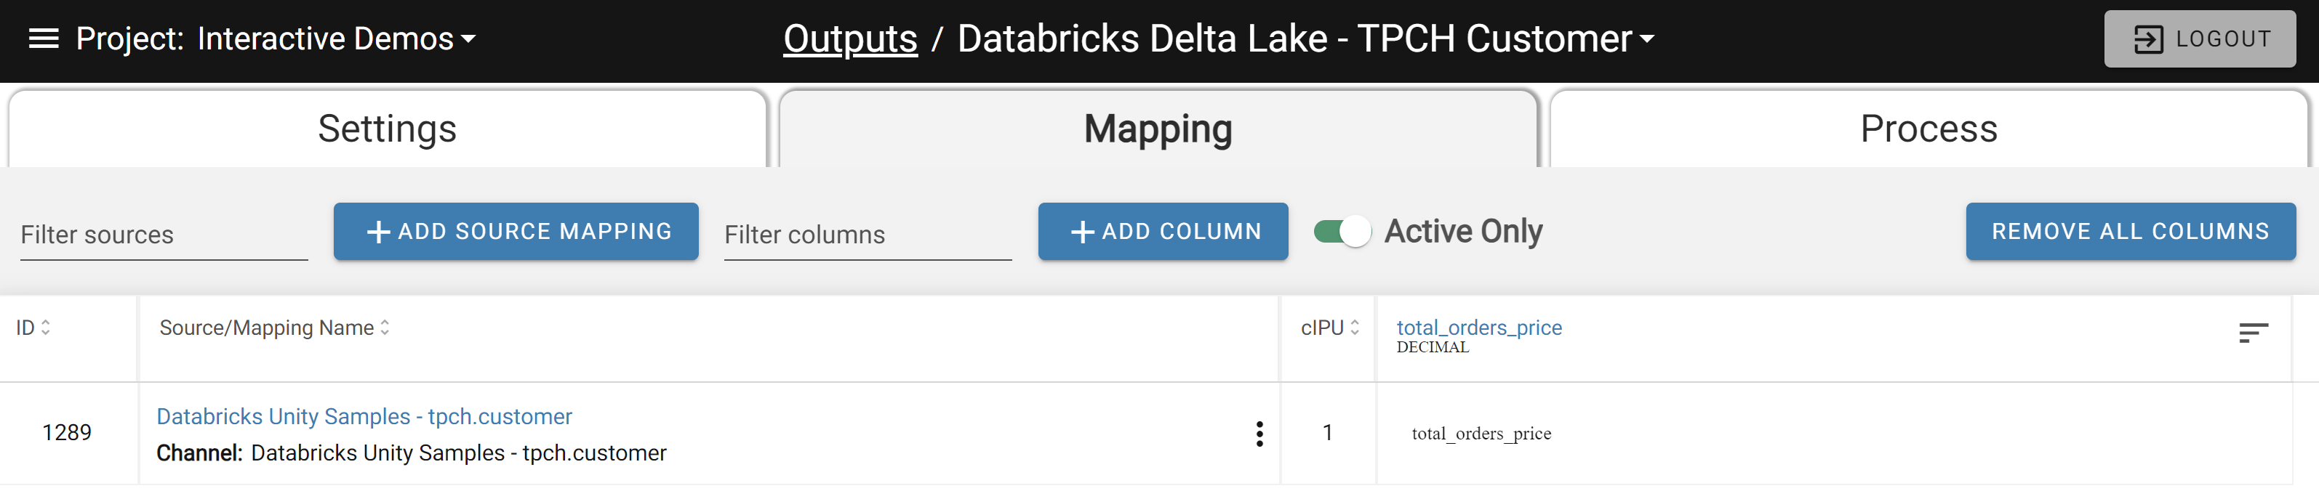Open Databricks Unity Samples tpch.customer link
Screen dimensions: 2319x499
click(364, 416)
